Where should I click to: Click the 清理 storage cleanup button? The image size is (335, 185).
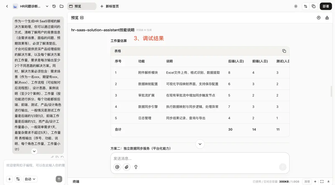[307, 181]
